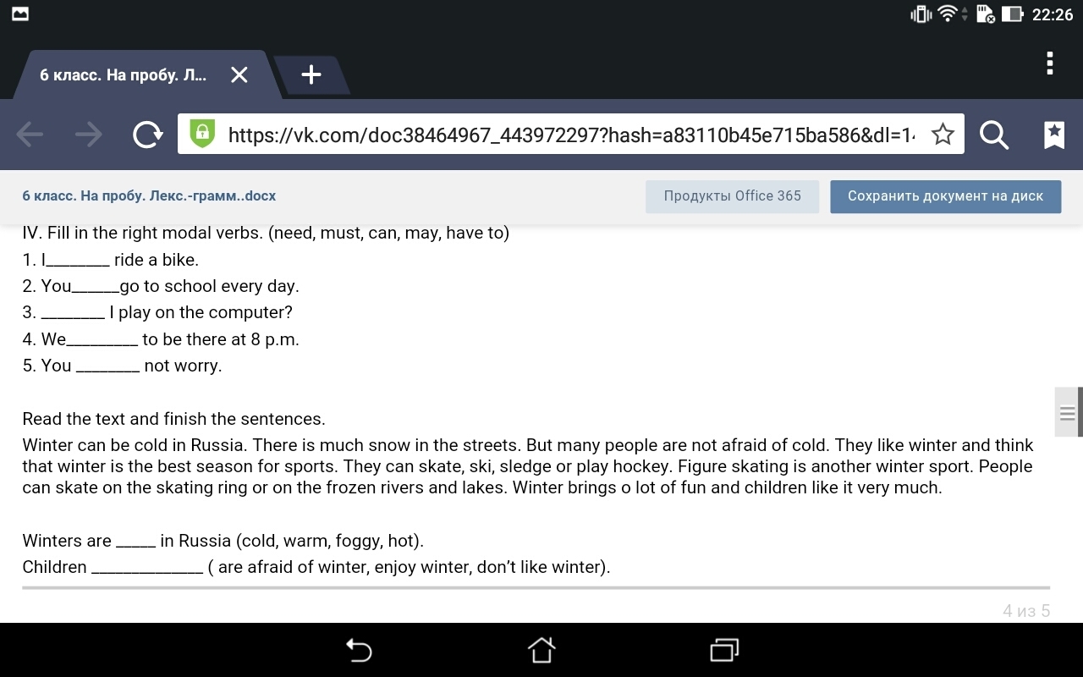Screen dimensions: 1083x677
Task: Open the Android recent apps button
Action: (x=724, y=649)
